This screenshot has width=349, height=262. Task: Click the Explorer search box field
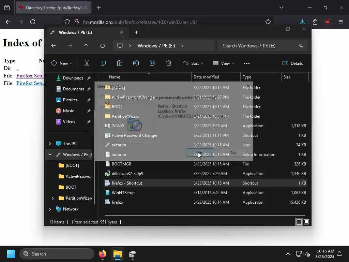click(263, 46)
